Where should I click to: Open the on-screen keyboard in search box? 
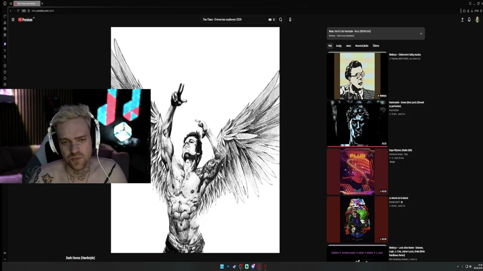coord(270,20)
